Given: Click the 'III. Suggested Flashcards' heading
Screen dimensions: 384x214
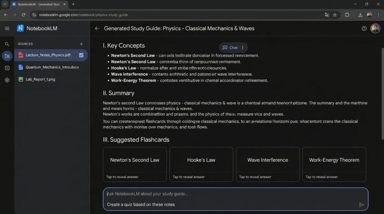Looking at the screenshot, I should click(x=136, y=140).
